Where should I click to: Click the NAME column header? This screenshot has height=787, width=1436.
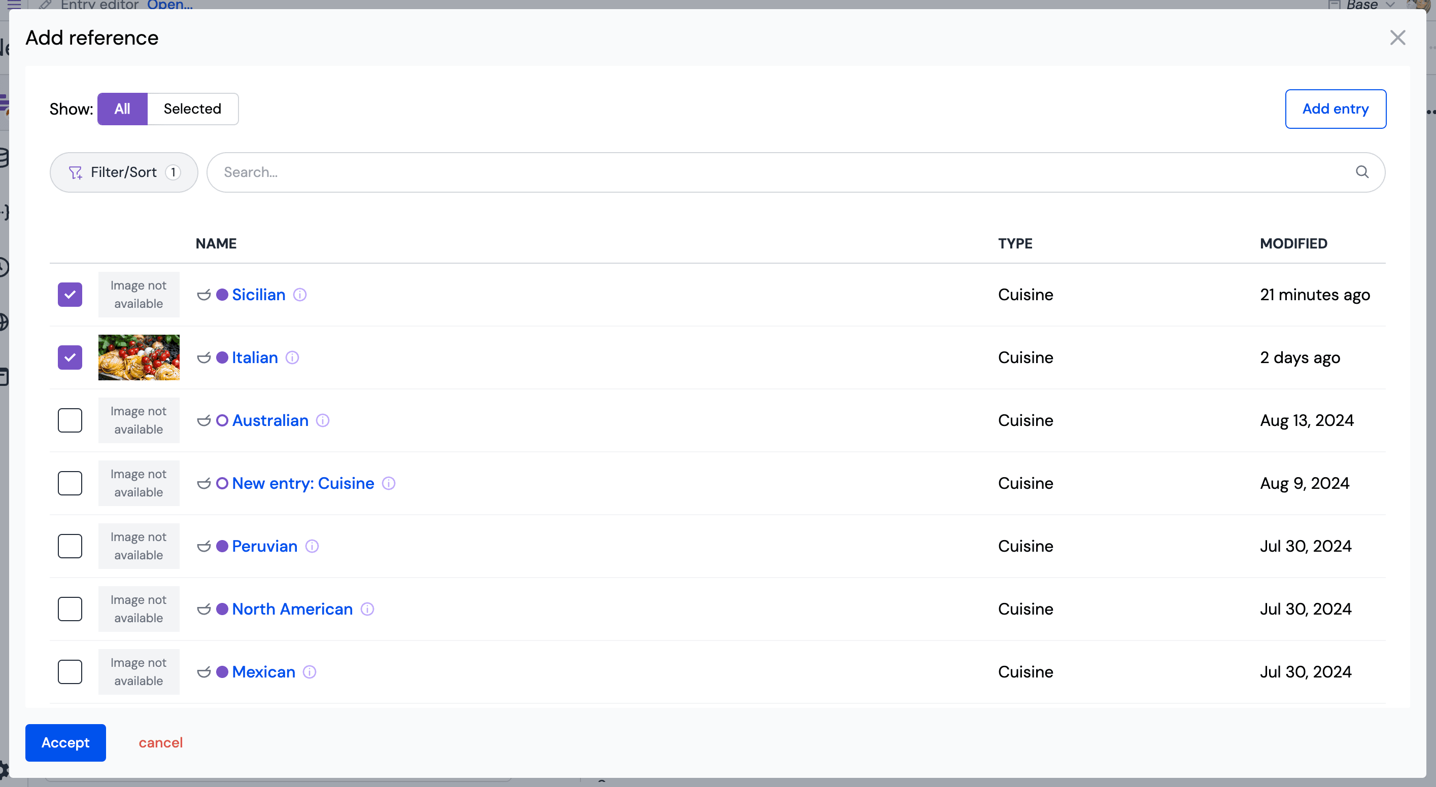click(x=216, y=244)
